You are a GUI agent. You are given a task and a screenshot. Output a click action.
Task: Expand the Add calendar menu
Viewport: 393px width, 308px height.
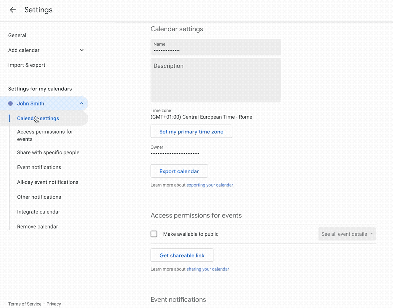pyautogui.click(x=82, y=50)
